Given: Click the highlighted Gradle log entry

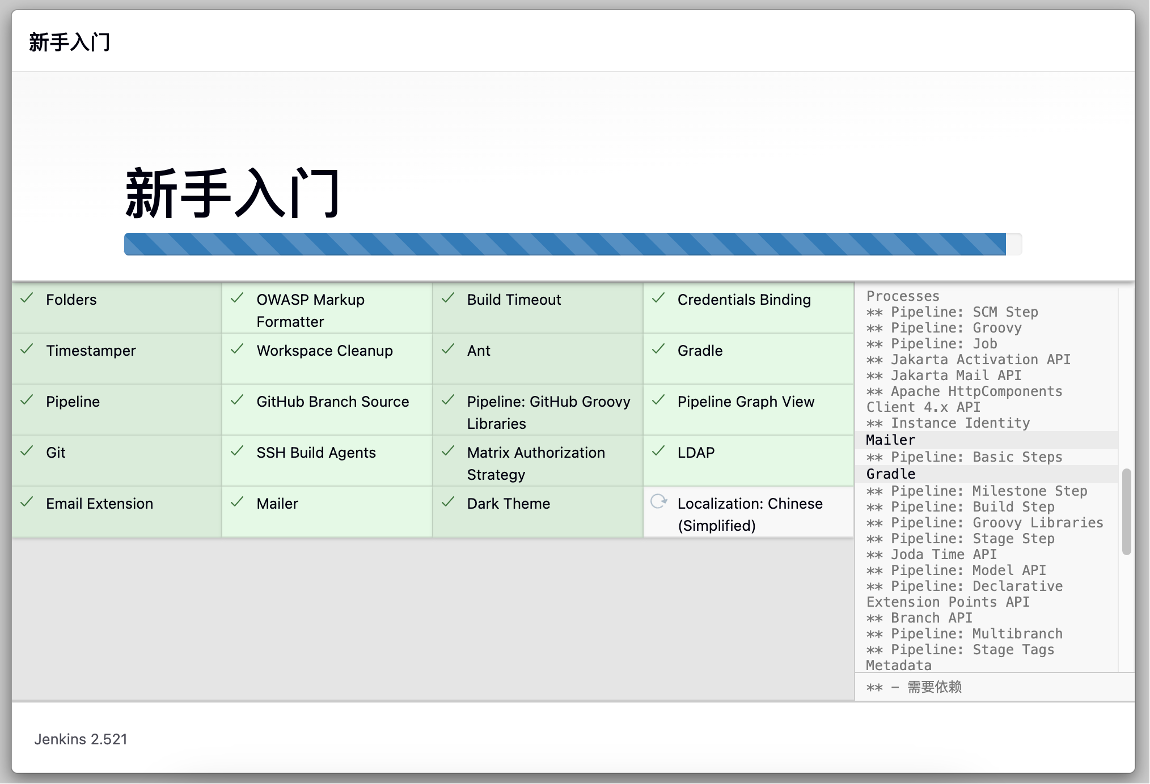Looking at the screenshot, I should click(891, 474).
